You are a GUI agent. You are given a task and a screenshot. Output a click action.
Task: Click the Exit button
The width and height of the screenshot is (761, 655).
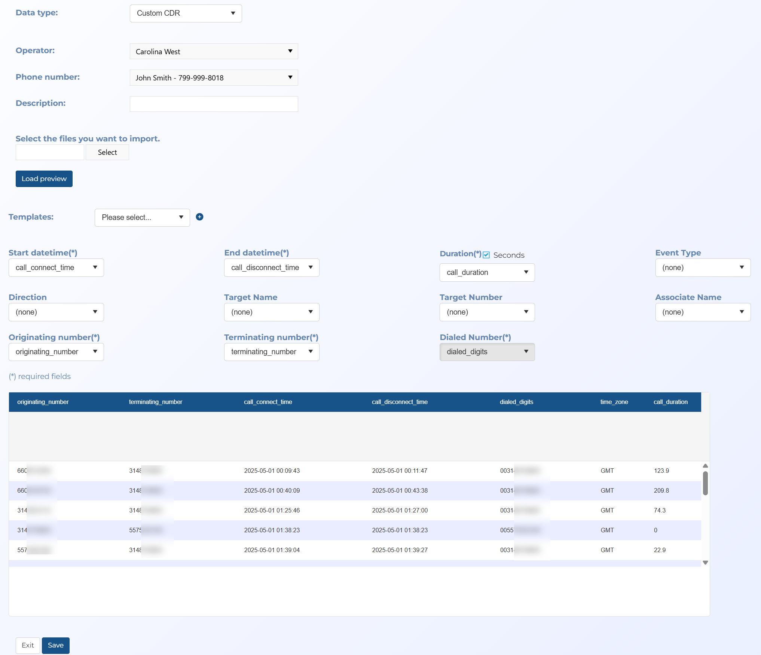28,645
